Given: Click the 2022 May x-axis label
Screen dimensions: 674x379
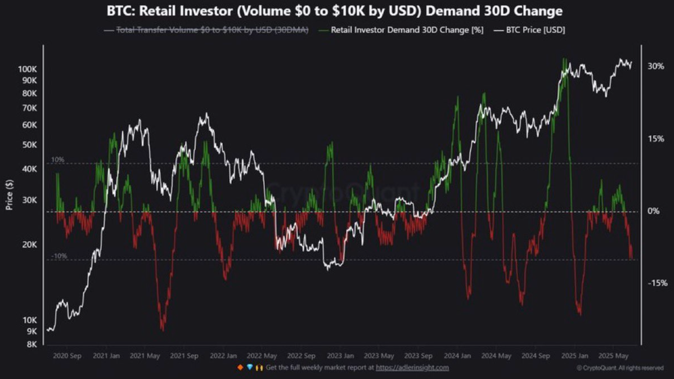Looking at the screenshot, I should click(262, 356).
